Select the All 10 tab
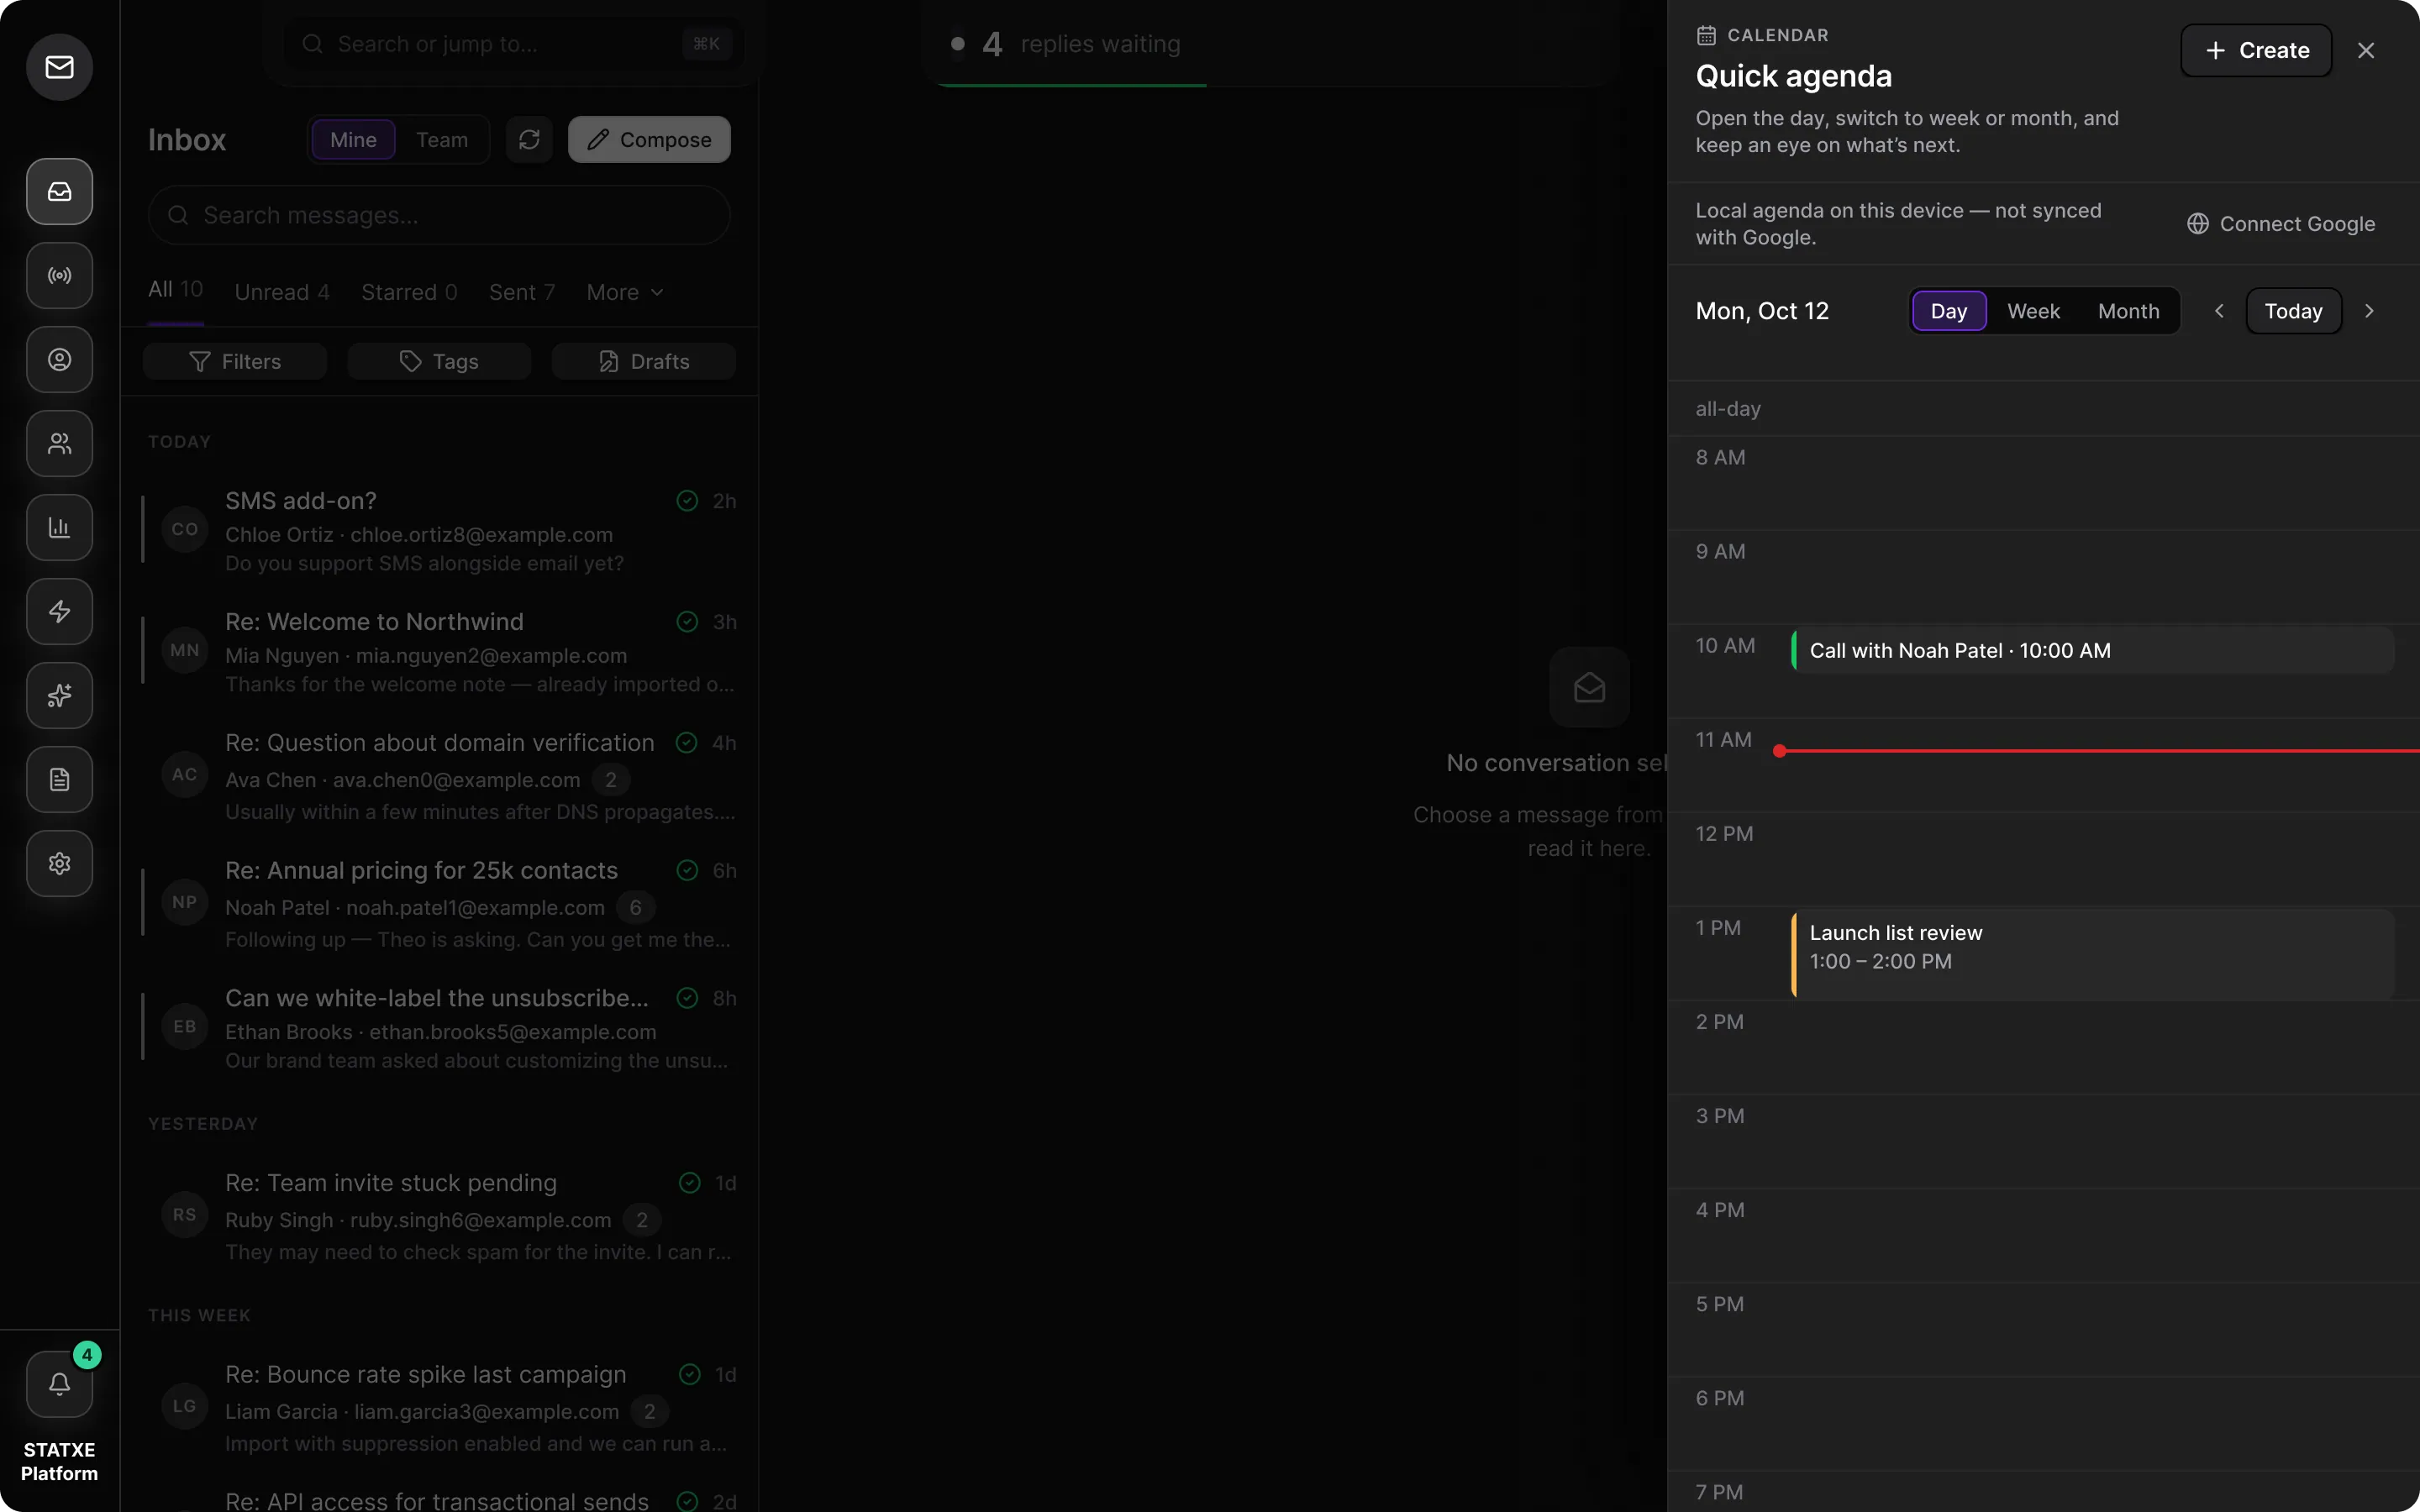Image resolution: width=2420 pixels, height=1512 pixels. [x=176, y=289]
